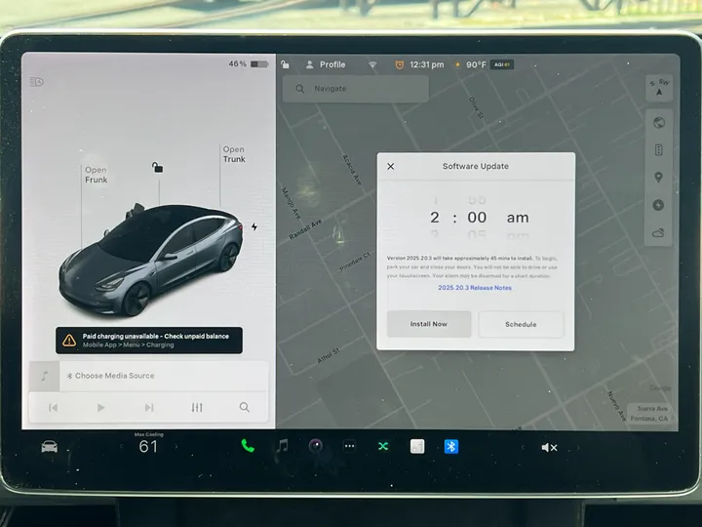Viewport: 702px width, 527px height.
Task: Show charging stations on map
Action: [x=658, y=205]
